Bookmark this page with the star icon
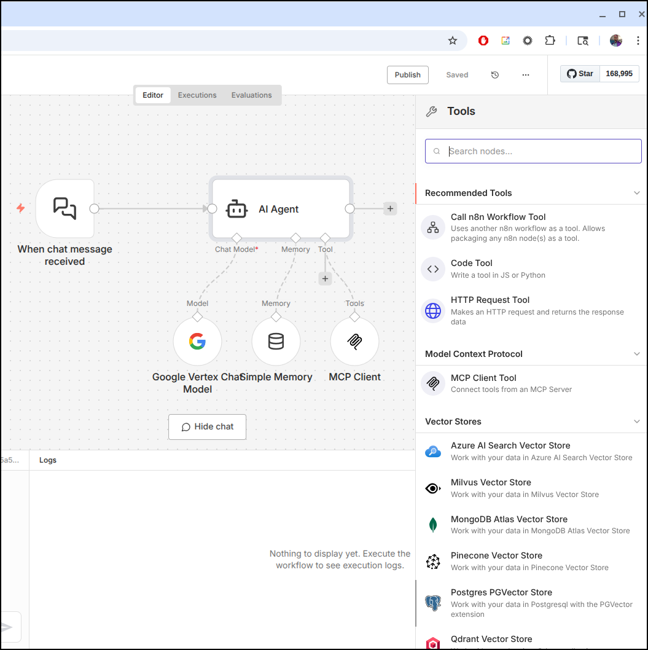648x650 pixels. point(453,41)
